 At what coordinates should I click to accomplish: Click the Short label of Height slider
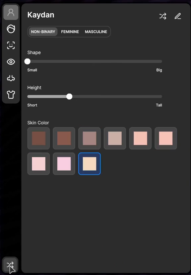(x=32, y=105)
